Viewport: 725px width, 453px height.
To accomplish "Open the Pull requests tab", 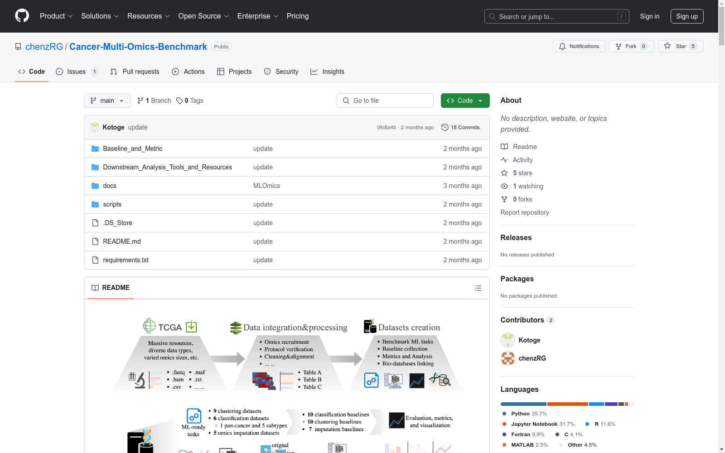I will click(135, 72).
